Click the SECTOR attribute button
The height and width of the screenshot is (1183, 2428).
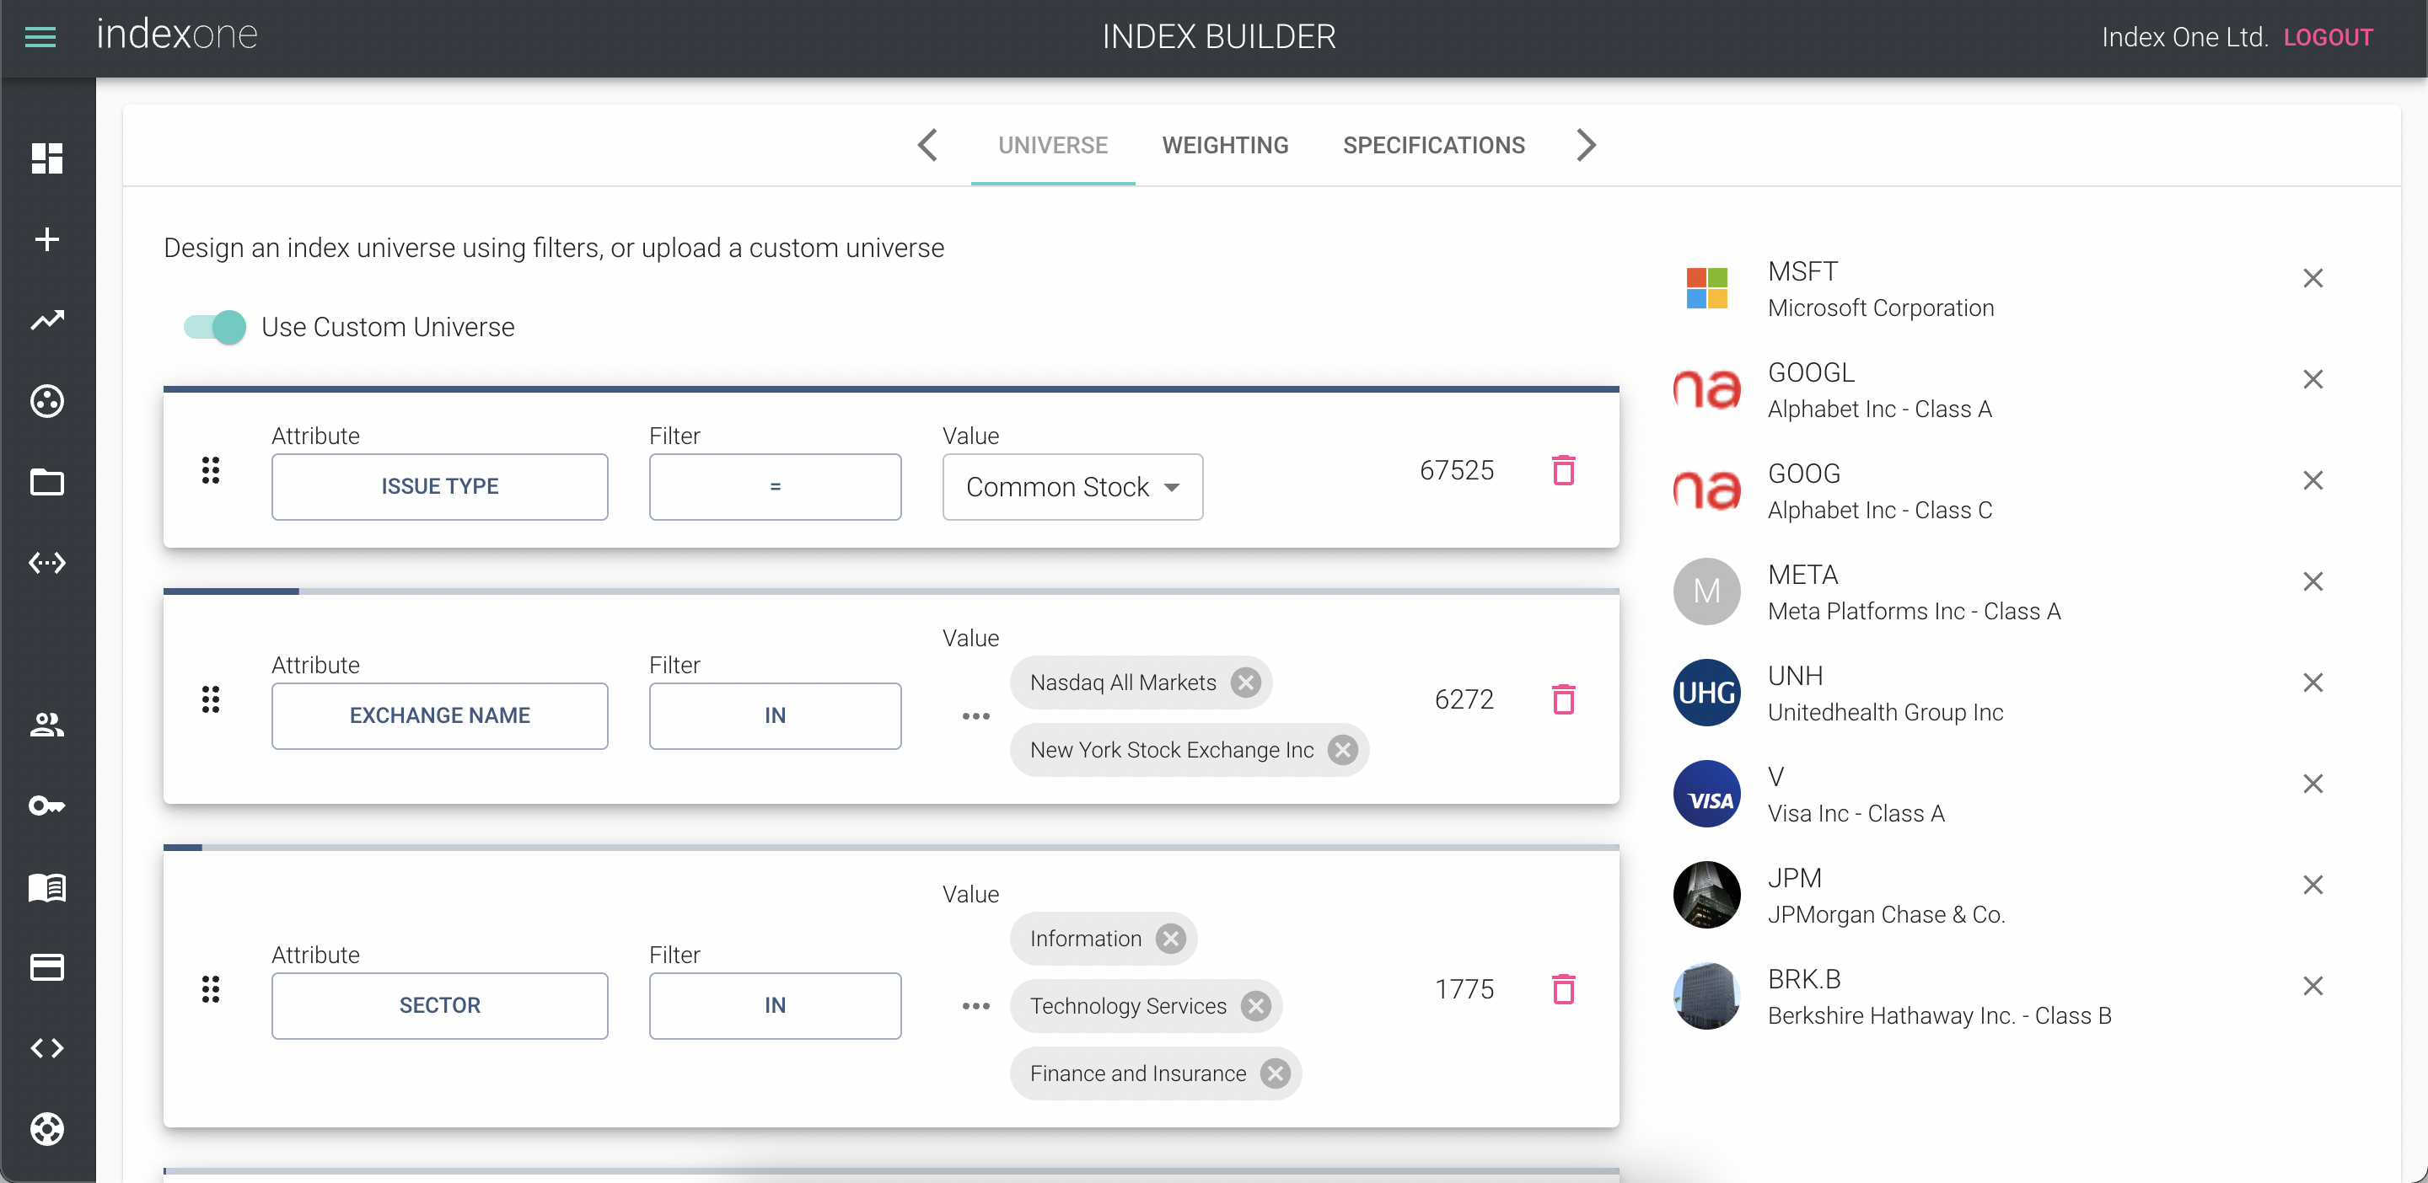pos(440,1005)
